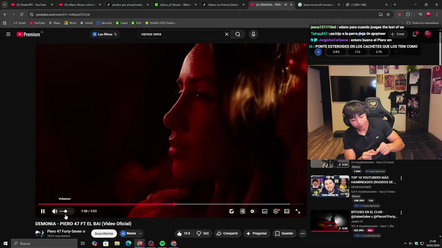Image resolution: width=442 pixels, height=248 pixels.
Task: Open Chrome extensions puzzle icon
Action: 408,14
